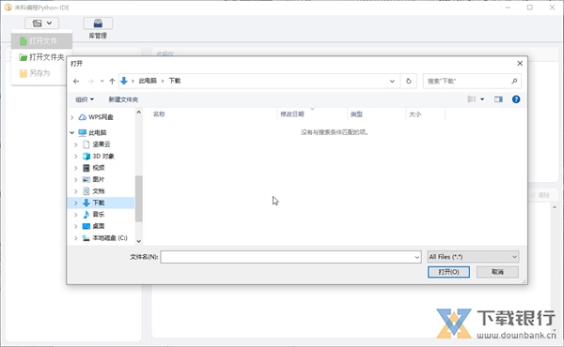Image resolution: width=564 pixels, height=347 pixels.
Task: Click the search magnifier icon
Action: 514,81
